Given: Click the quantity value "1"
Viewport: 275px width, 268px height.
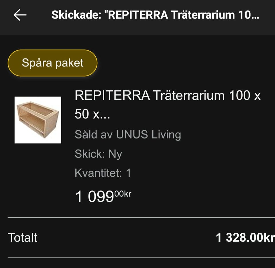Looking at the screenshot, I should [128, 173].
